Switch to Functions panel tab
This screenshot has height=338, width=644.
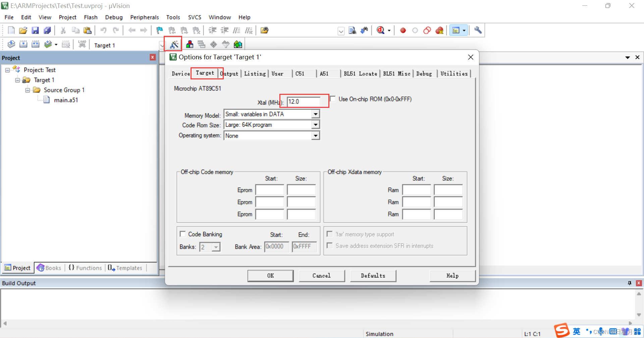tap(85, 268)
